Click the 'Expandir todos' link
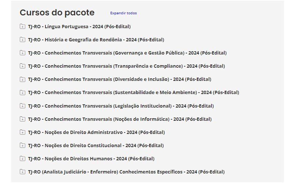Viewport: 295px width, 183px height. 123,13
